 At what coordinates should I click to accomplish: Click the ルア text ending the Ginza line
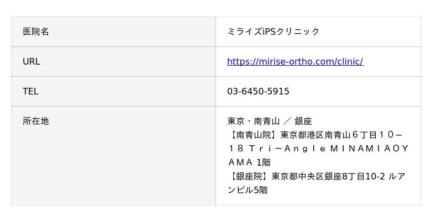click(397, 177)
